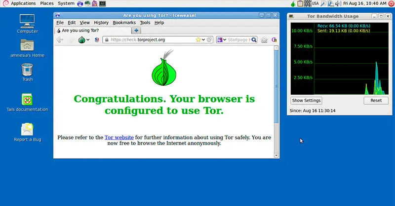Open the System menu in top panel
Viewport: 395px width, 206px height.
[x=66, y=3]
